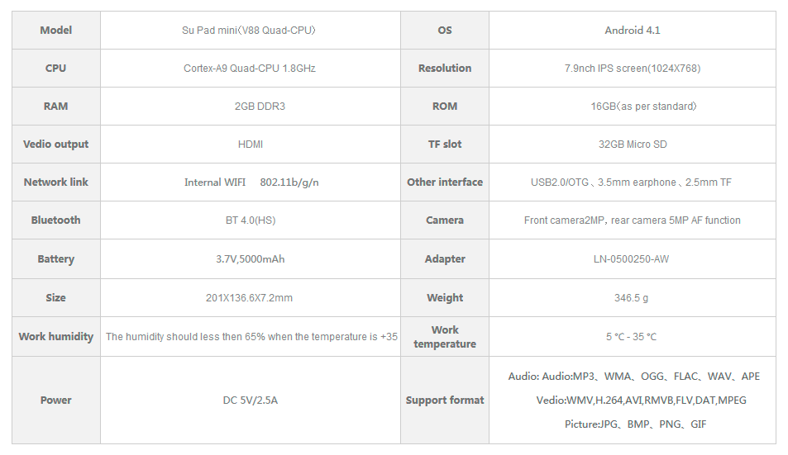Select the 201X136.6X7.2mm size value

click(249, 298)
